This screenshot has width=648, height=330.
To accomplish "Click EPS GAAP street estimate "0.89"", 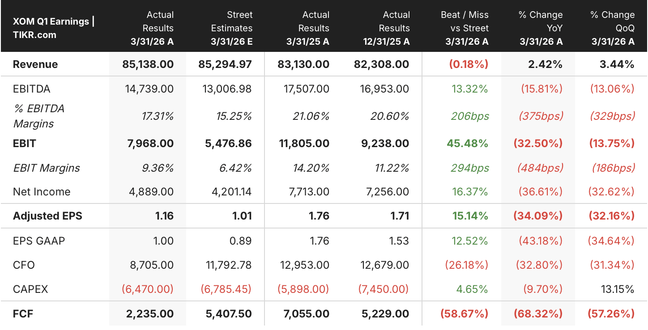I will [x=242, y=241].
